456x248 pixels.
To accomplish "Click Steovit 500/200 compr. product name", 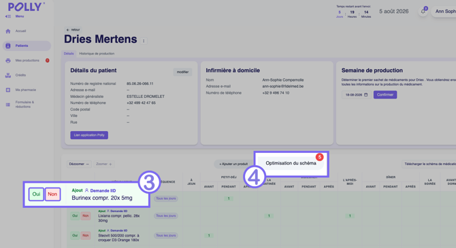I will 118,238.
